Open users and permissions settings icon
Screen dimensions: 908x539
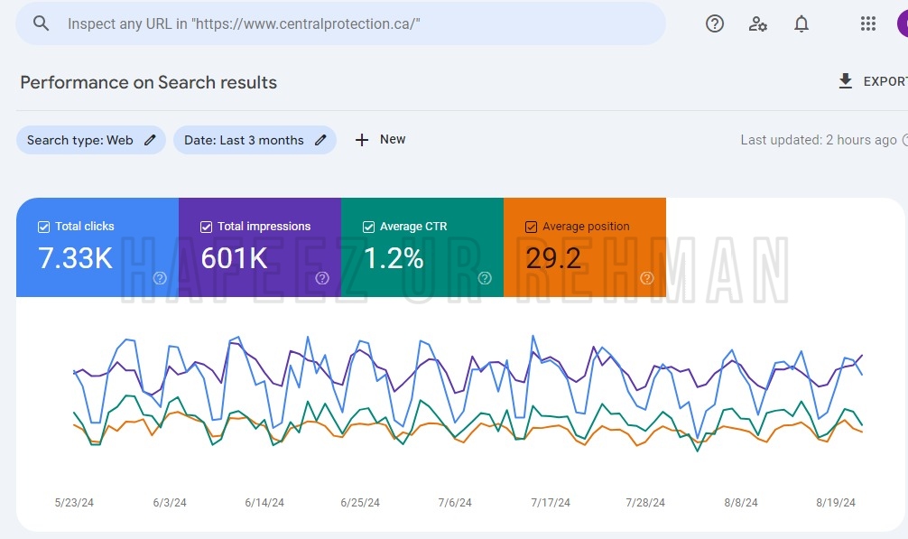[757, 23]
